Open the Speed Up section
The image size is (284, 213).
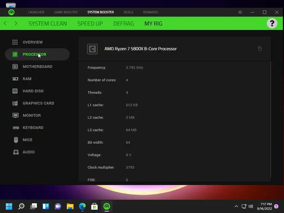(x=90, y=24)
